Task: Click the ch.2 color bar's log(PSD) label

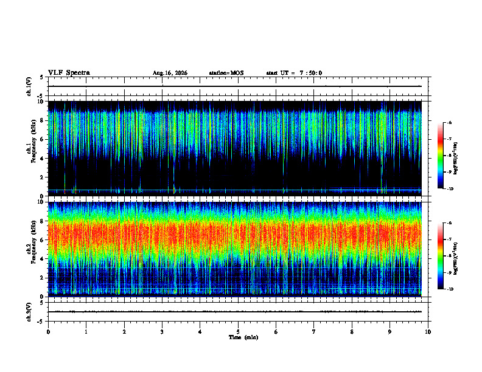Action: click(x=456, y=259)
